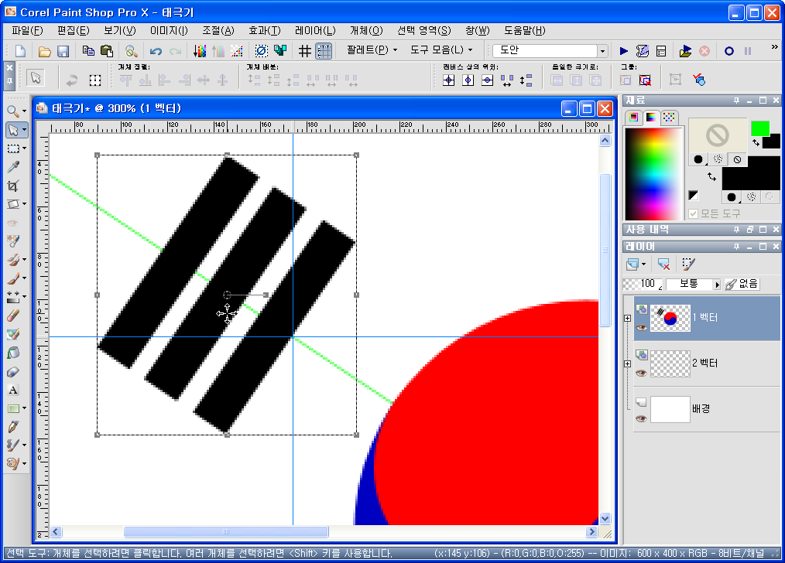Select the 배경 layer row

[706, 409]
